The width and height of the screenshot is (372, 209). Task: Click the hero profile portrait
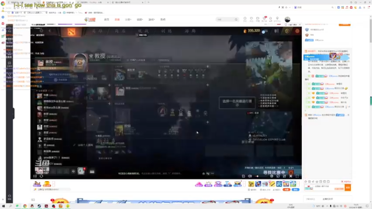(x=80, y=62)
